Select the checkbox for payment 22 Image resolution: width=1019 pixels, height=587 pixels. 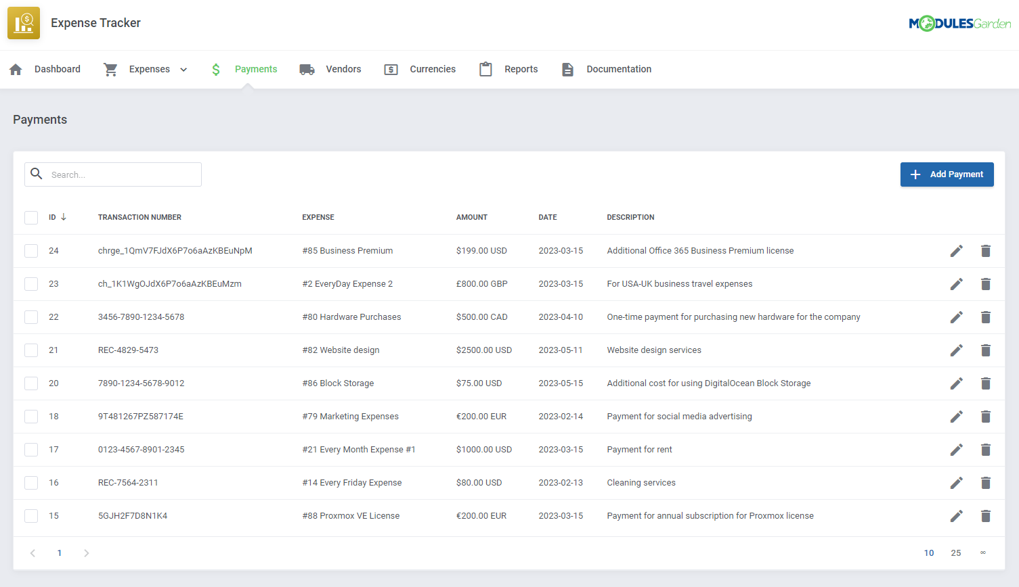pyautogui.click(x=30, y=316)
